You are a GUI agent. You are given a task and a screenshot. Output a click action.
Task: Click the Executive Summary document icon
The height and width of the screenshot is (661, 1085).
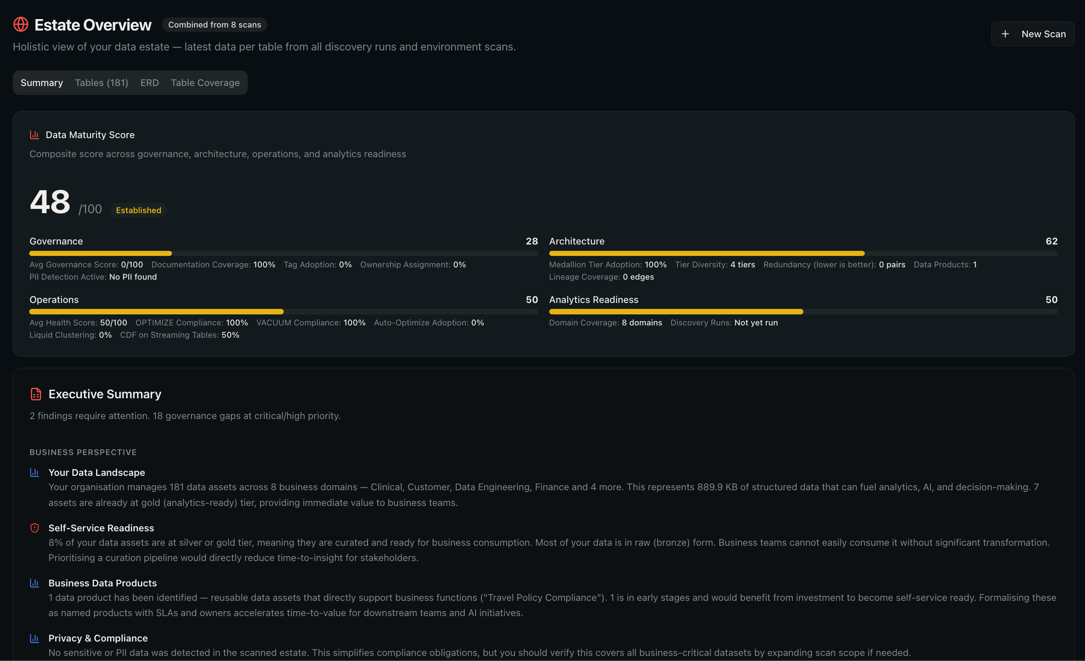click(36, 394)
